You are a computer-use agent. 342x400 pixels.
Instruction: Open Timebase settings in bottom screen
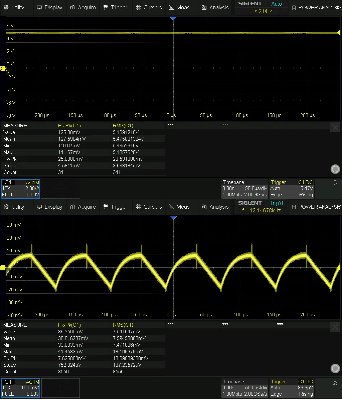[244, 388]
